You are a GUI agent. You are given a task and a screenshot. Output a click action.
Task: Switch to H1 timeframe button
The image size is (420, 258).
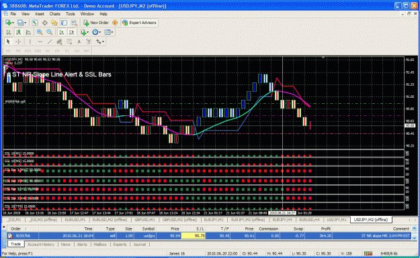(x=48, y=51)
